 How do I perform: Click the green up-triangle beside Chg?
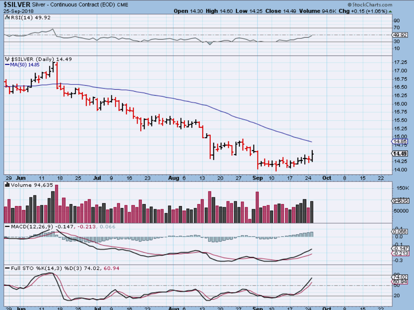click(390, 11)
